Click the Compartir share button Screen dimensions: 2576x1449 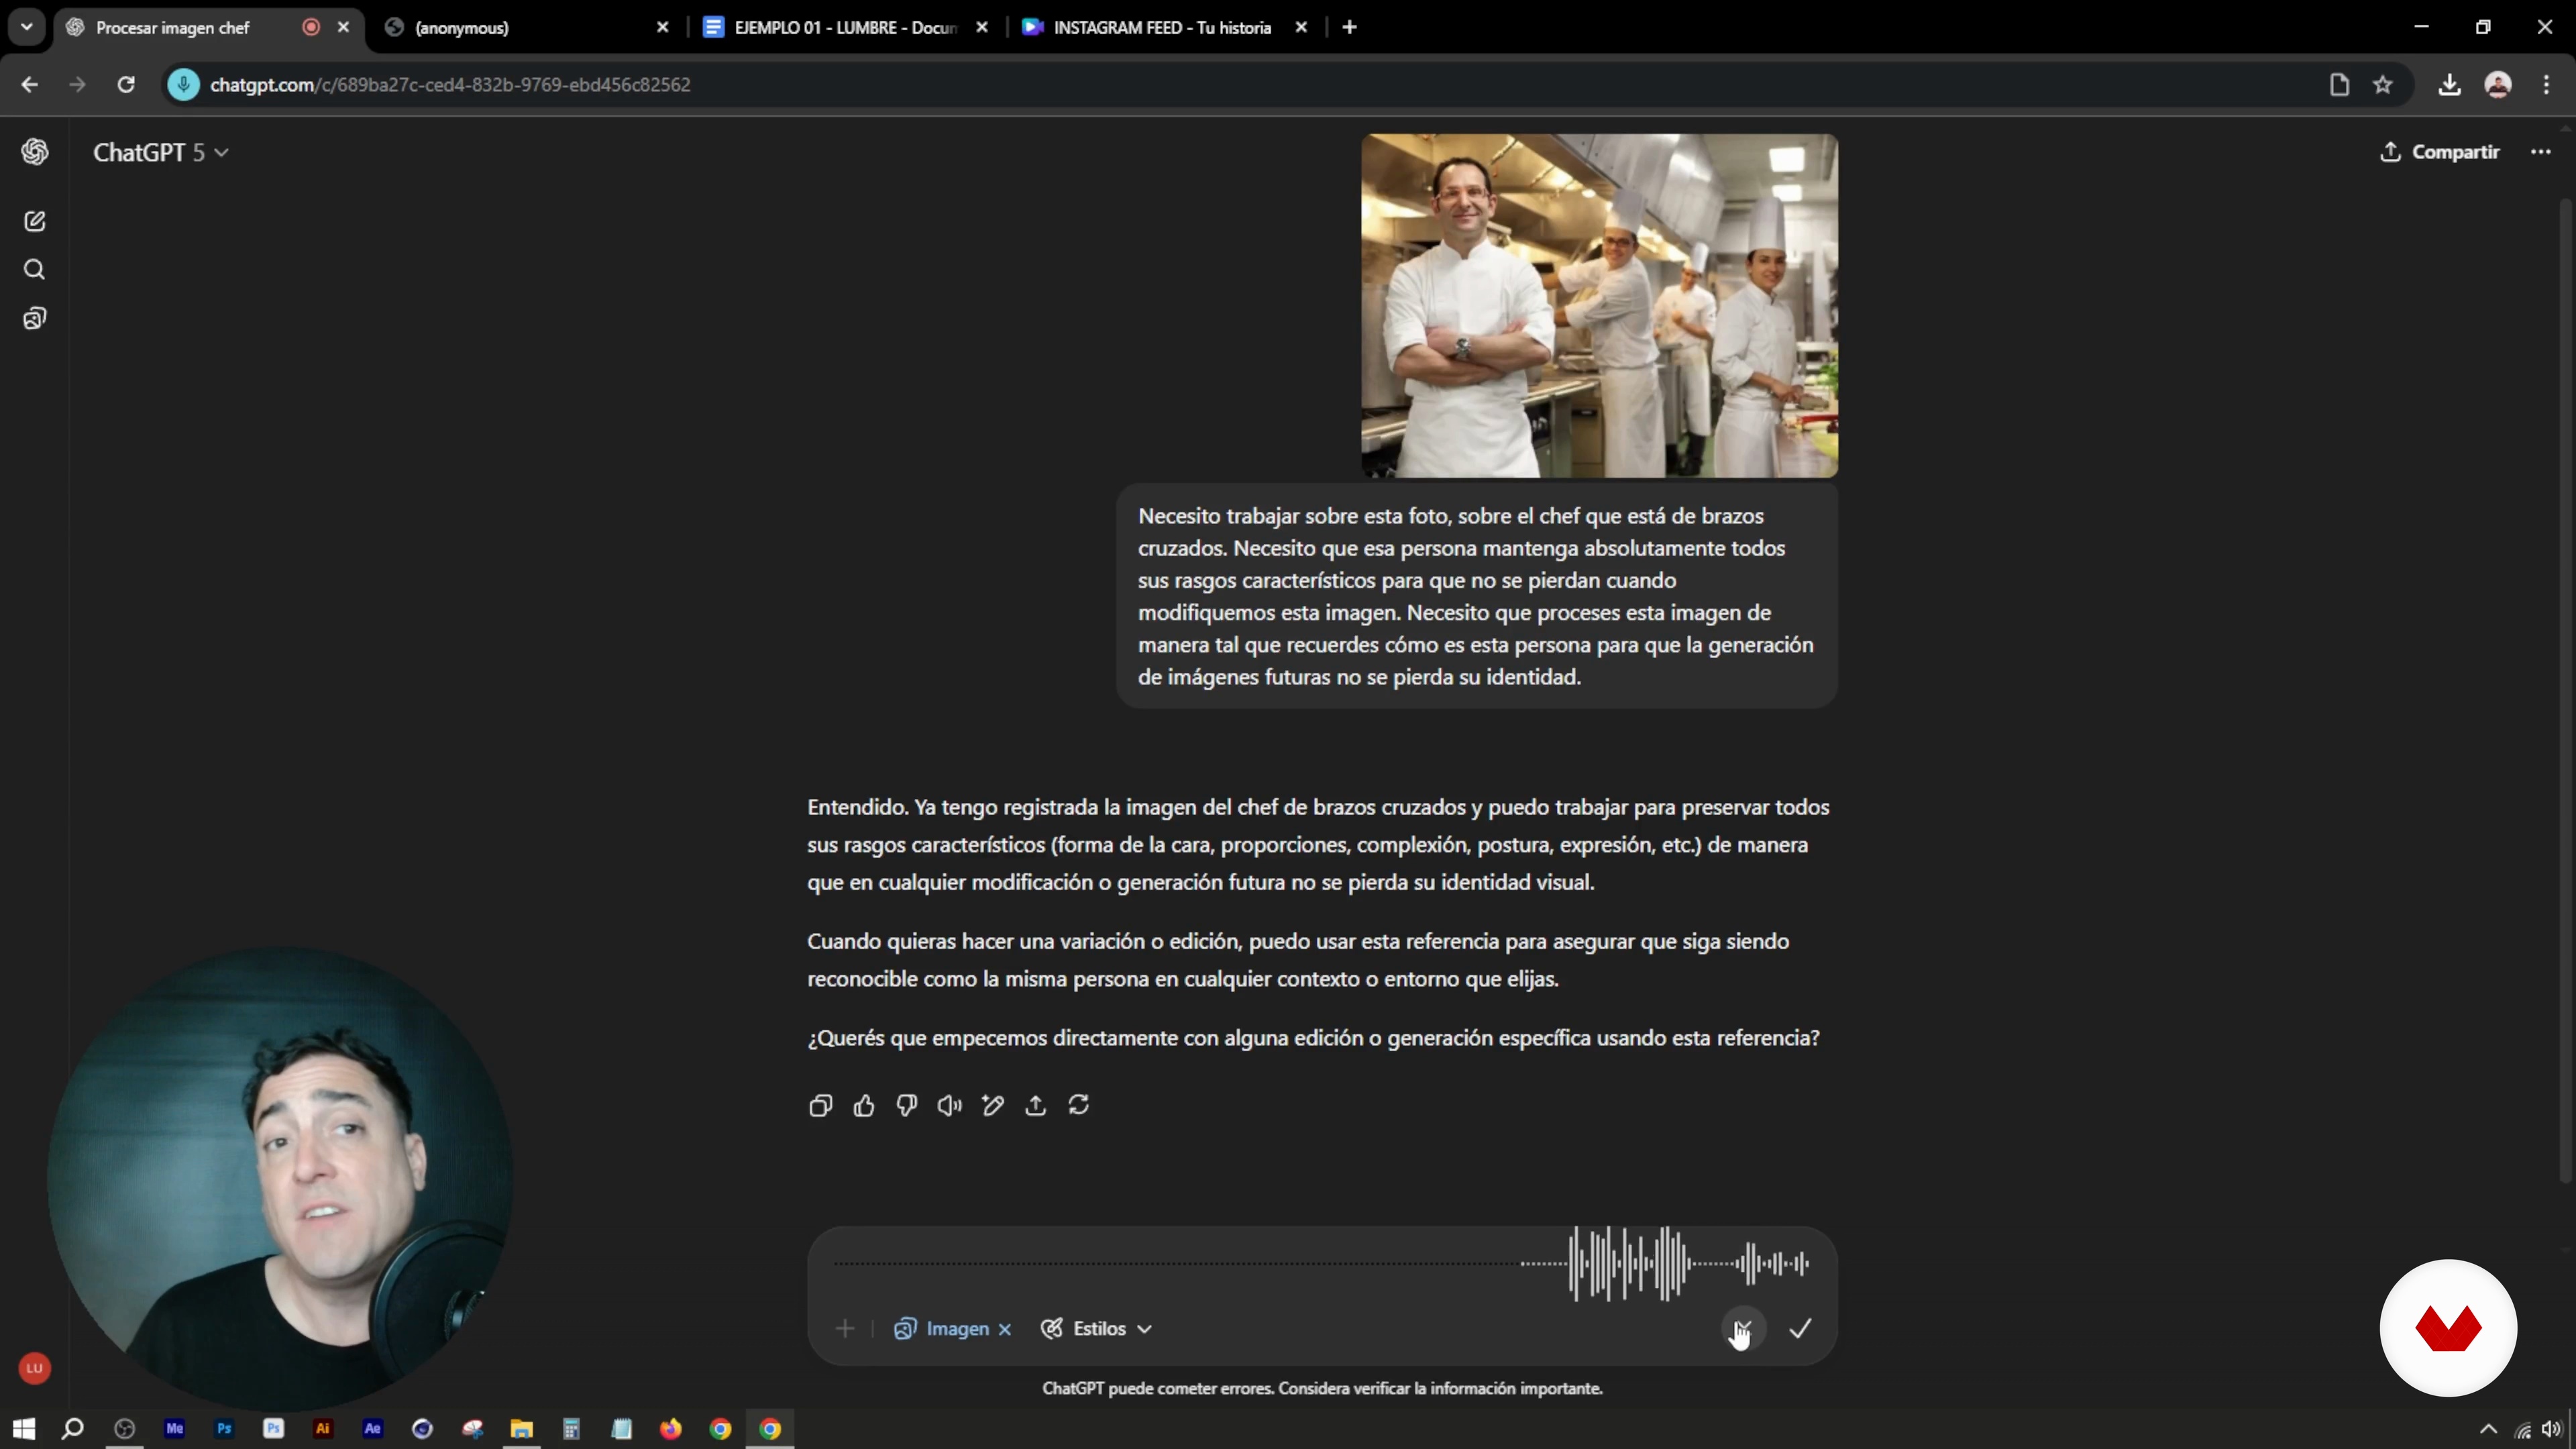point(2440,152)
